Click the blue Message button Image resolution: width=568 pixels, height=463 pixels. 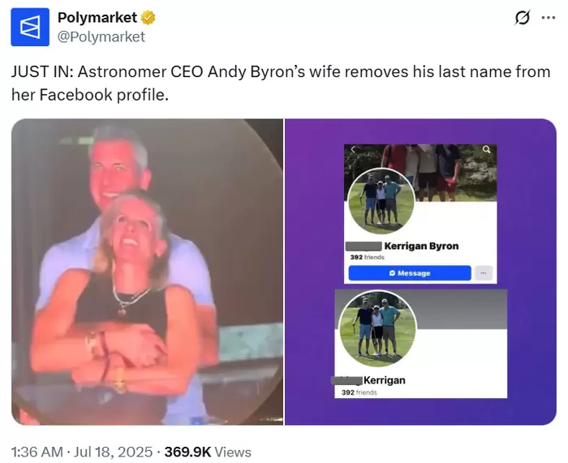(410, 273)
